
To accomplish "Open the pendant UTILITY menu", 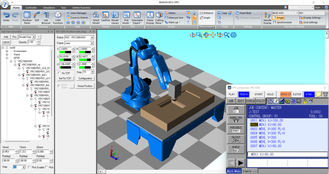I will click(x=260, y=101).
